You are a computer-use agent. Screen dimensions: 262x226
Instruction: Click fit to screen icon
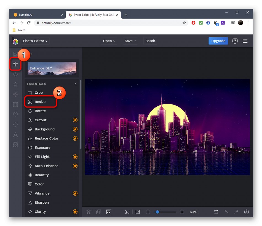point(127,212)
